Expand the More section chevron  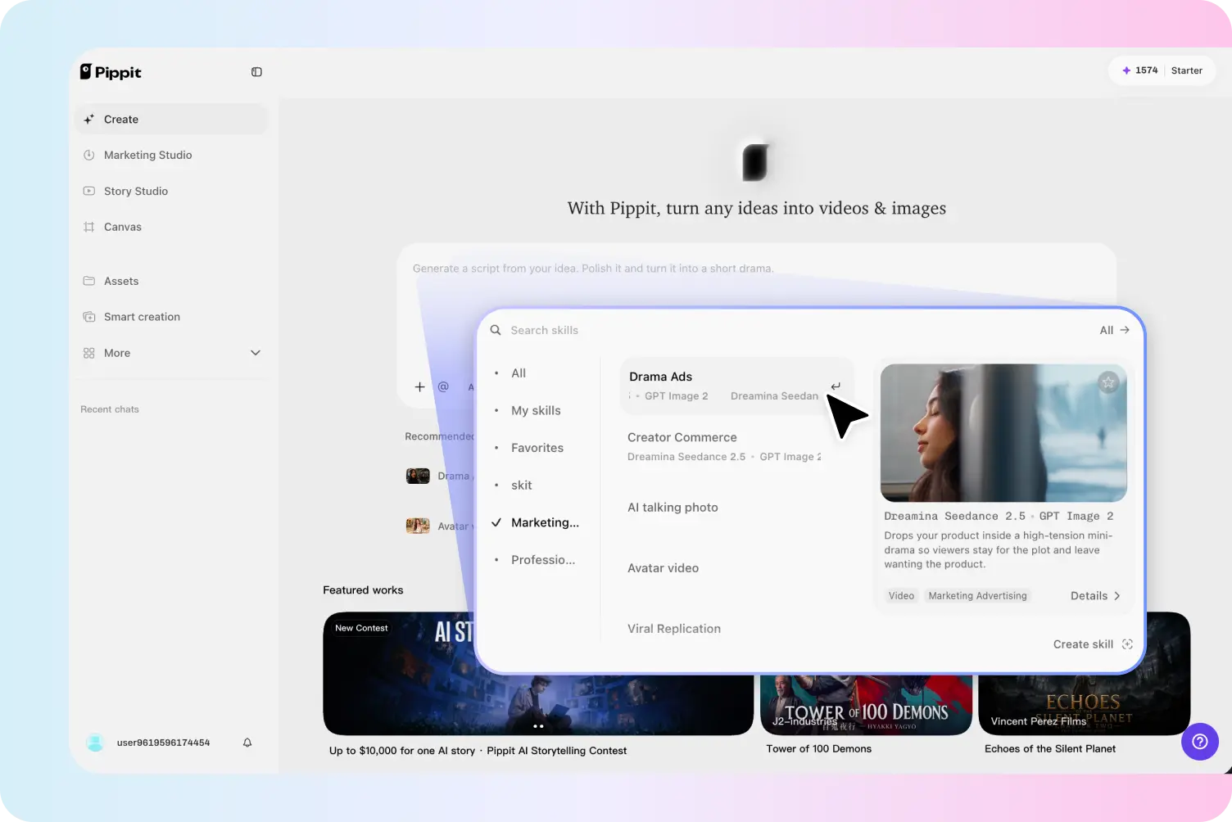(x=256, y=353)
